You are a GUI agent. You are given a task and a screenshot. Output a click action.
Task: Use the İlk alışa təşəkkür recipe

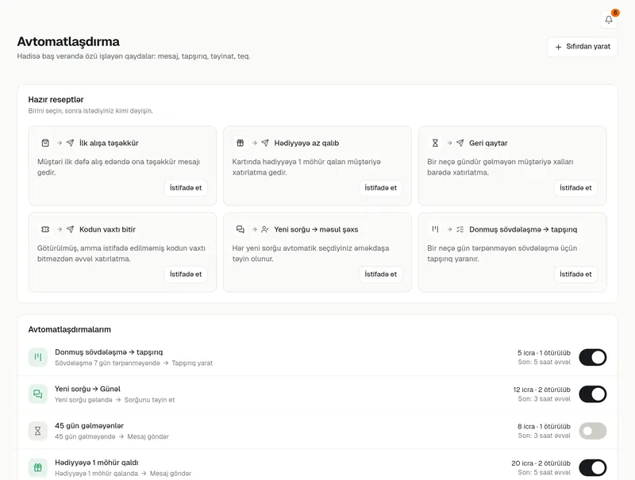[x=186, y=188]
